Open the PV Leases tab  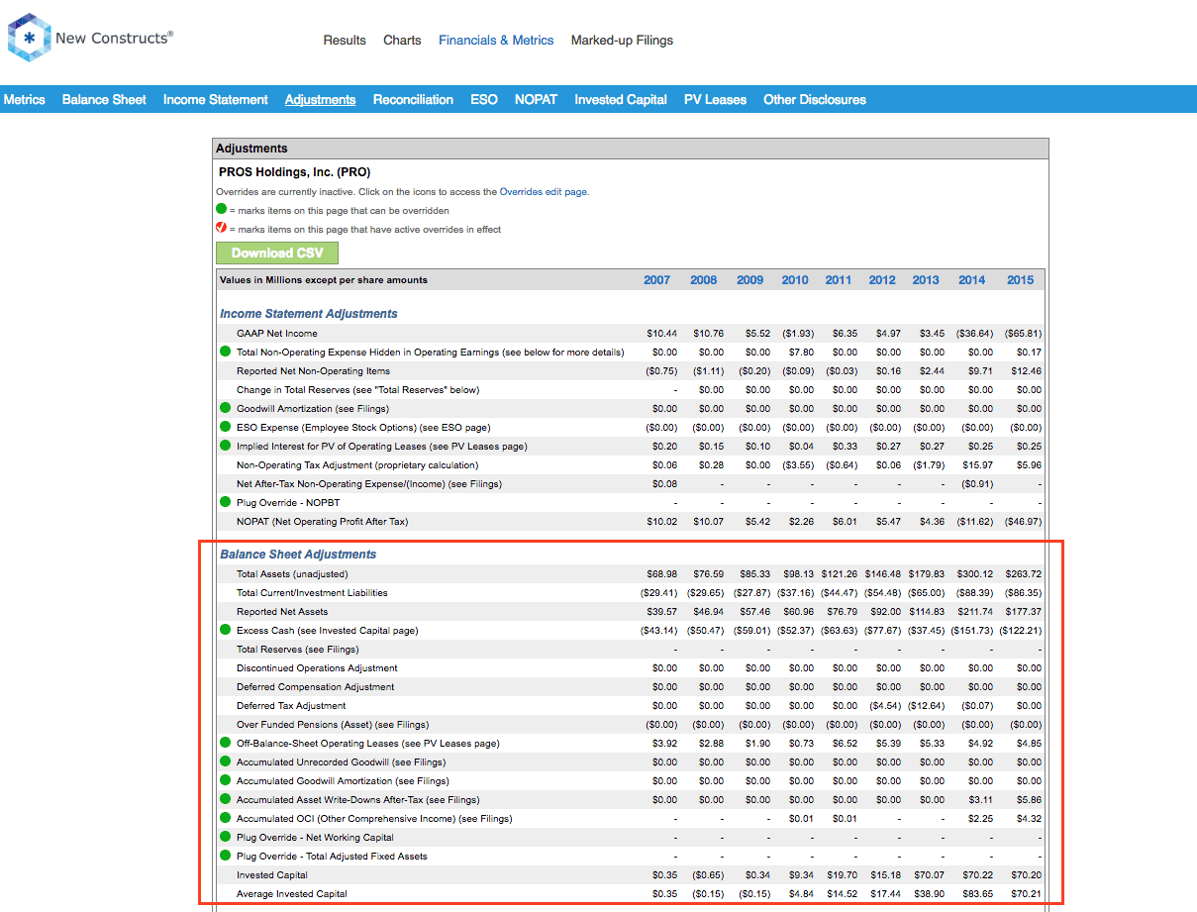pos(715,99)
